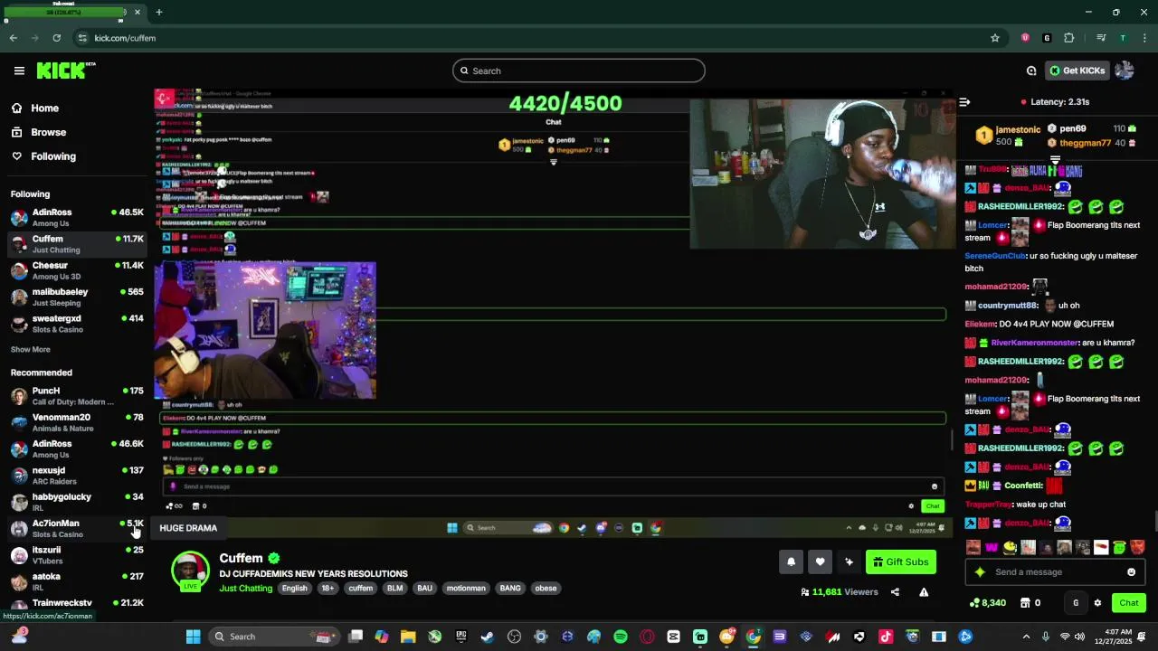Collapse the chat panel with arrow icon
1158x651 pixels.
(x=964, y=102)
